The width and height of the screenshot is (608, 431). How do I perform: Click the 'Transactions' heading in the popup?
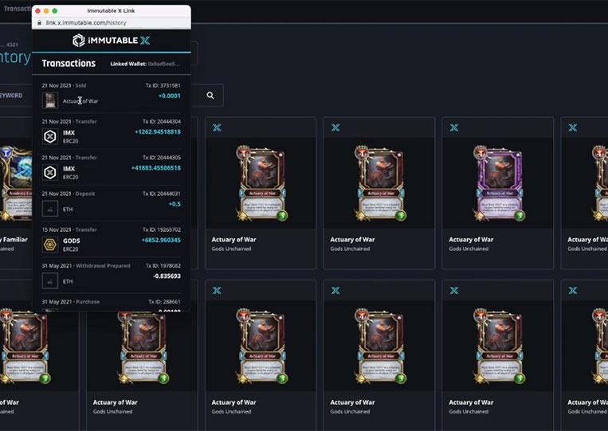point(69,63)
